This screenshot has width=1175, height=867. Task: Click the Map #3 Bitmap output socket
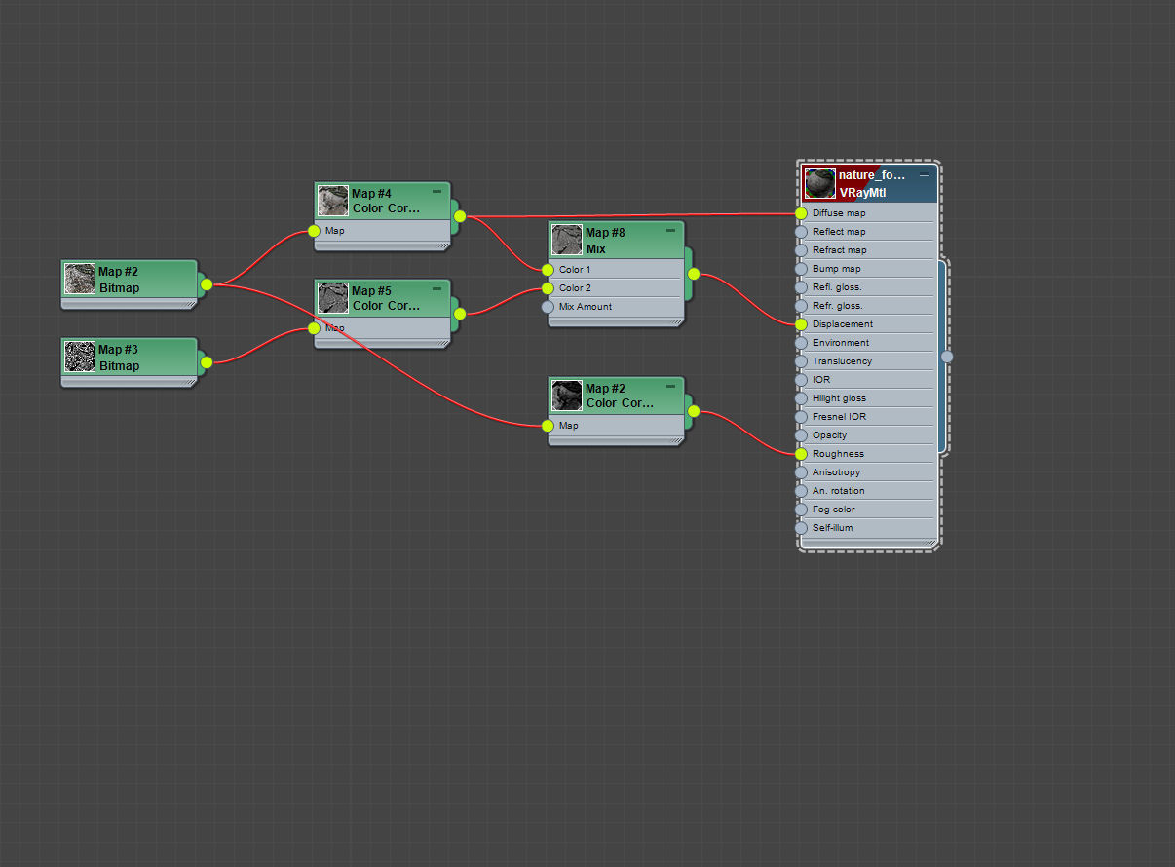207,362
